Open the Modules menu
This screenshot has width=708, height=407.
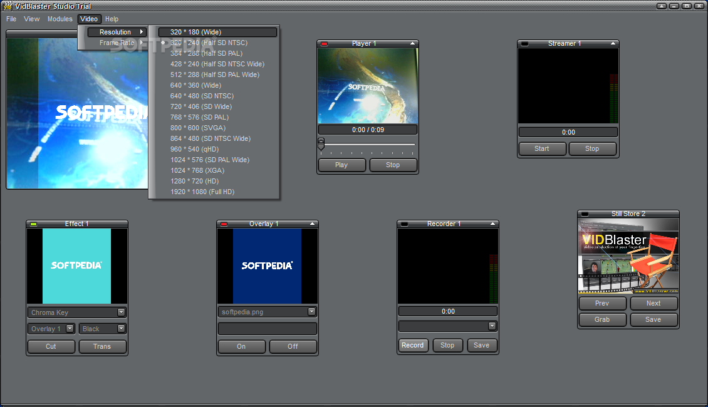click(60, 19)
